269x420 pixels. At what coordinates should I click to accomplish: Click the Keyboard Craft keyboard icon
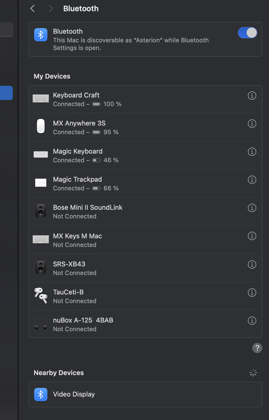(x=41, y=98)
